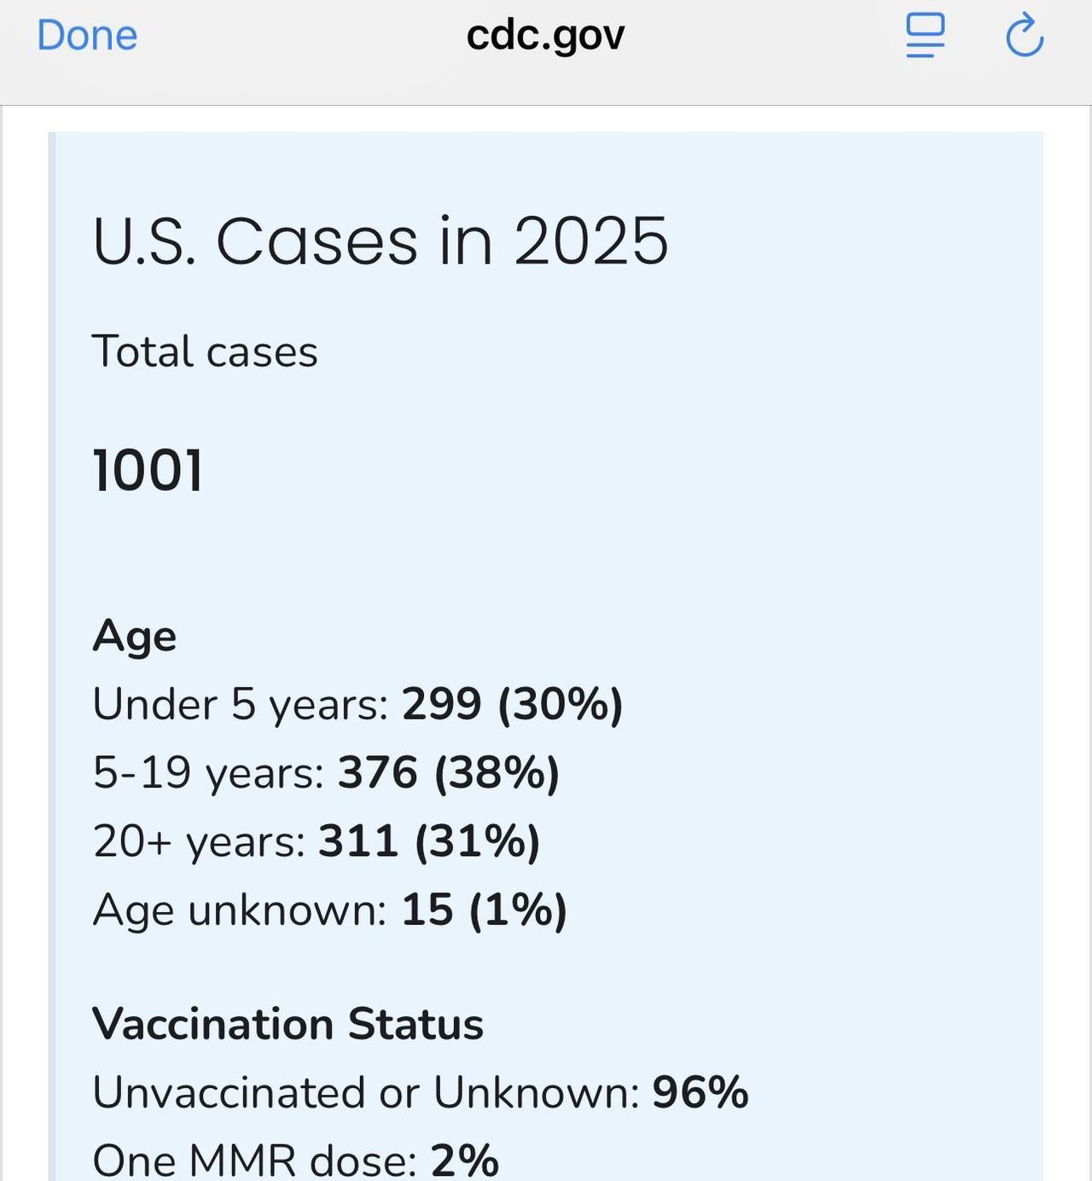This screenshot has height=1181, width=1092.
Task: Tap the 376 (38%) figure
Action: (449, 773)
